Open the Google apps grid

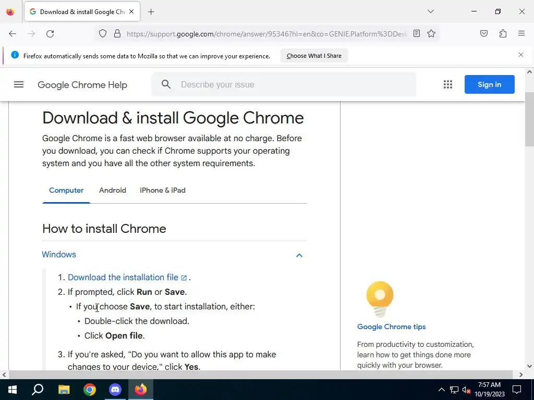pos(448,84)
